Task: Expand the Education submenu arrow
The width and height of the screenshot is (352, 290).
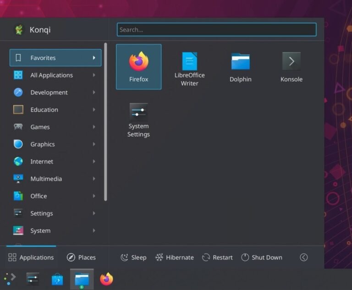Action: point(94,109)
